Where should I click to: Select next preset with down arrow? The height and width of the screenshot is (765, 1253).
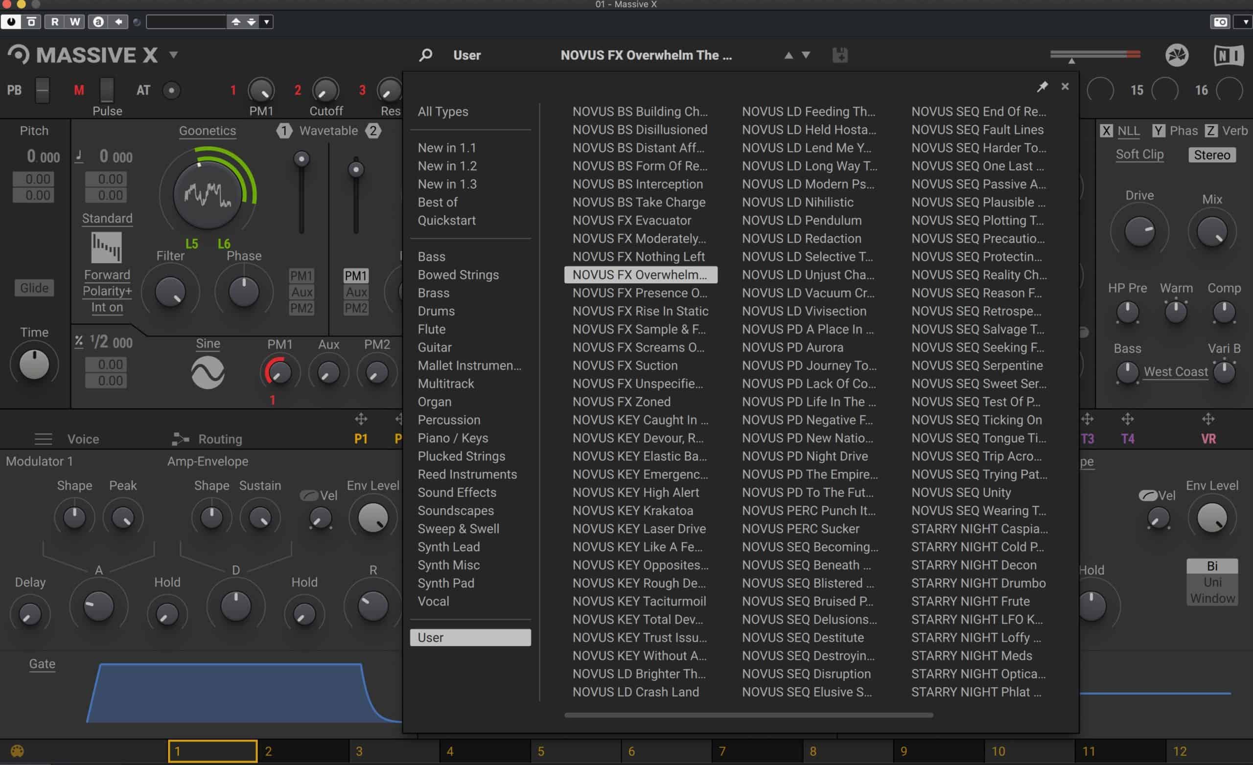pos(806,54)
